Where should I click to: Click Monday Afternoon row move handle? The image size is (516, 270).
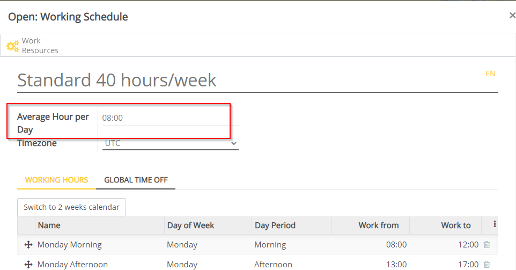[28, 264]
